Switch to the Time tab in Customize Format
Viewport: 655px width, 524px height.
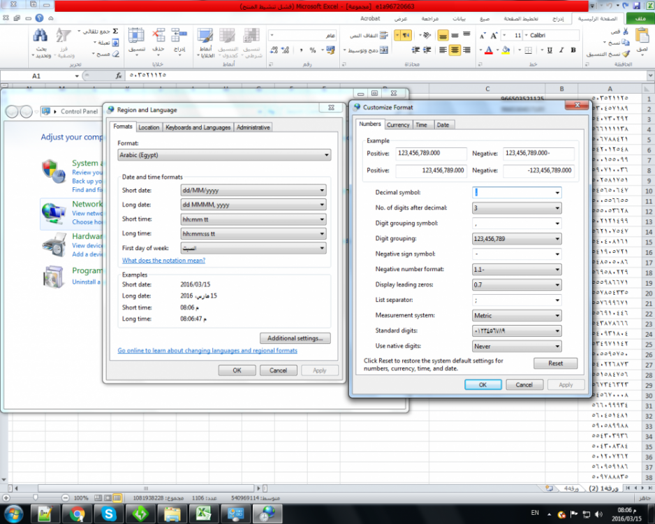422,125
